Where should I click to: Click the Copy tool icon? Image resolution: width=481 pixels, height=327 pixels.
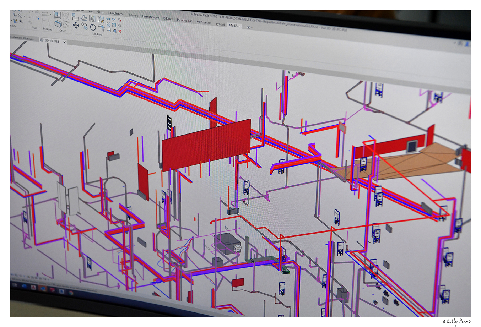[84, 26]
